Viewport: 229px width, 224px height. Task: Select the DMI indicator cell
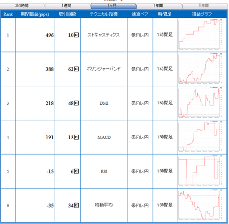(x=104, y=103)
